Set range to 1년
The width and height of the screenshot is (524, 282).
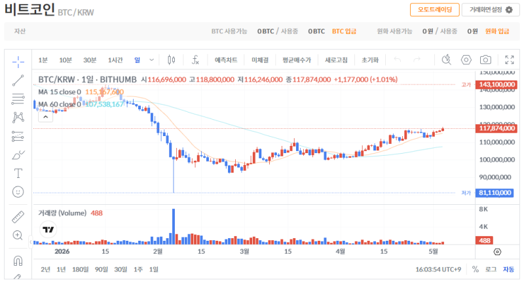click(61, 270)
